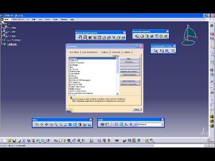The height and width of the screenshot is (161, 215).
Task: Click the Save icon in bottom toolbar
Action: tap(14, 140)
